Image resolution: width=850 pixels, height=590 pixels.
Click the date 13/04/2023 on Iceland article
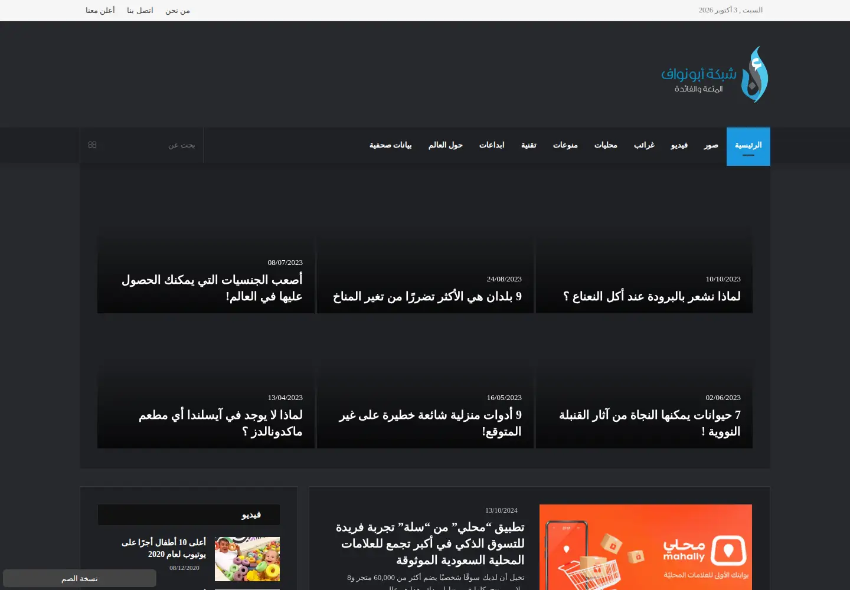(x=285, y=398)
